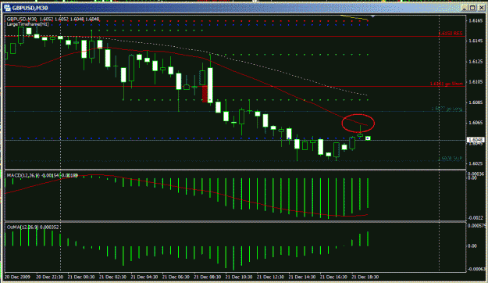The image size is (488, 283).
Task: Click the '21 Dec 06:30' time axis label
Action: click(x=176, y=277)
